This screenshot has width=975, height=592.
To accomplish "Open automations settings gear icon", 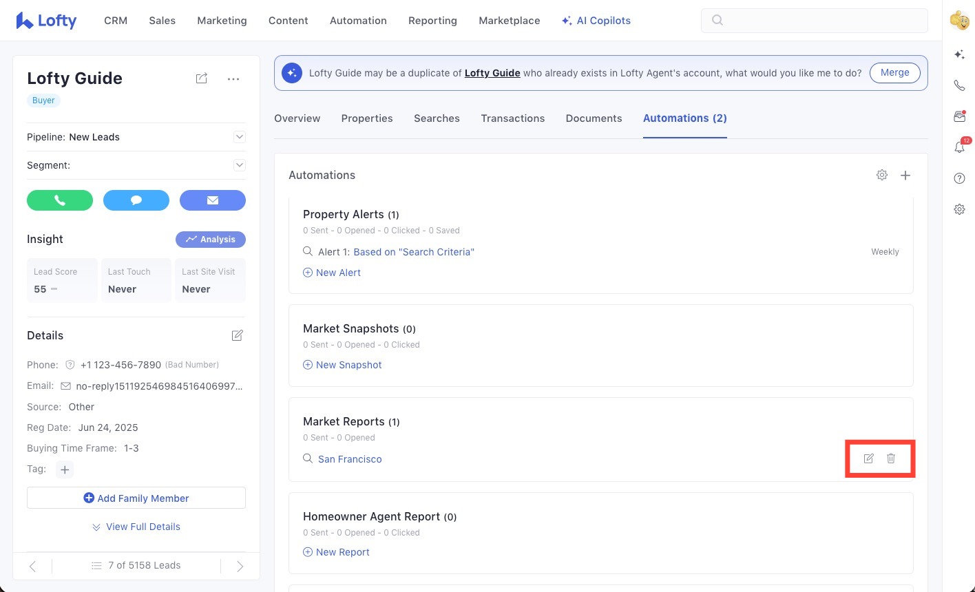I will coord(881,176).
